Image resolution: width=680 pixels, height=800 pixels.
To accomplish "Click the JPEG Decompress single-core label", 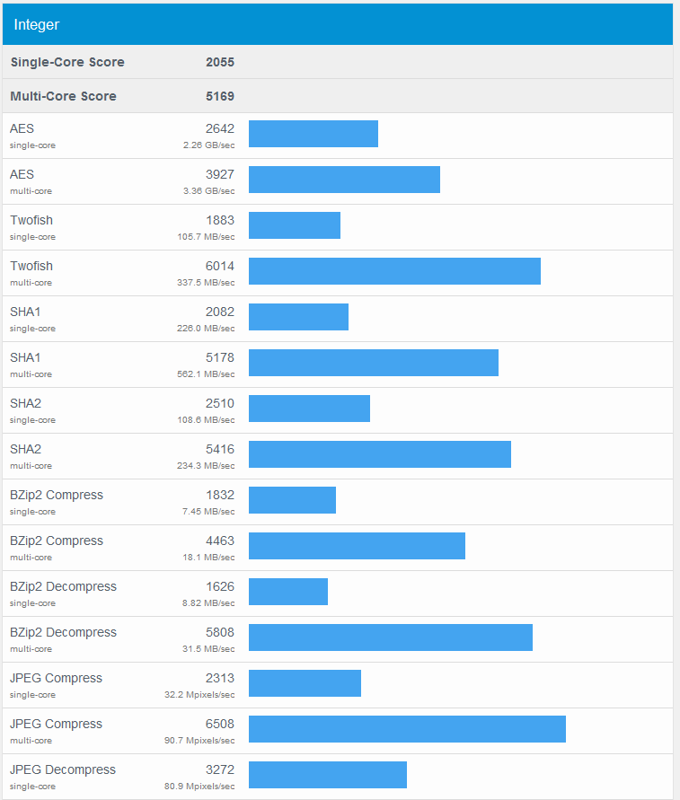I will 63,769.
